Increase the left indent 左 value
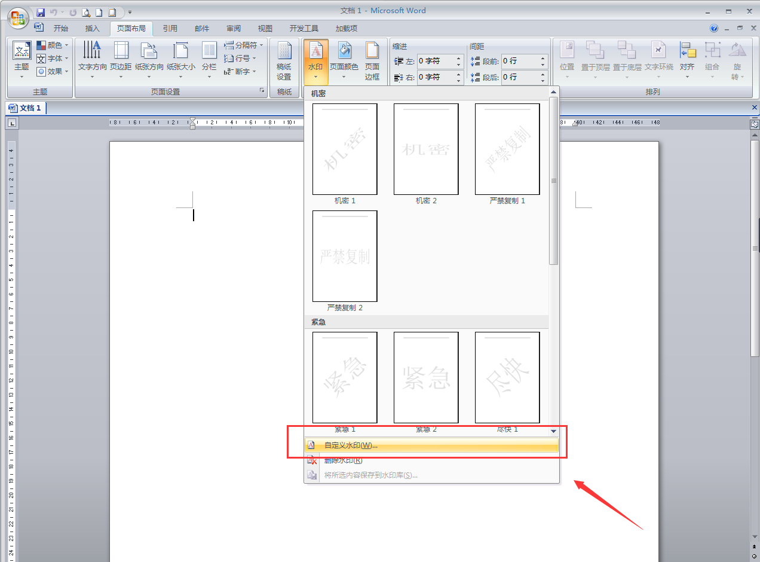Image resolution: width=760 pixels, height=562 pixels. tap(459, 58)
